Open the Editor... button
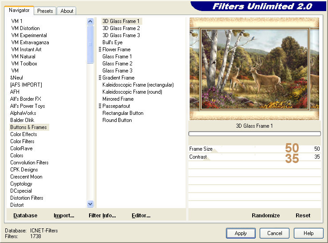Image resolution: width=328 pixels, height=243 pixels. point(141,216)
